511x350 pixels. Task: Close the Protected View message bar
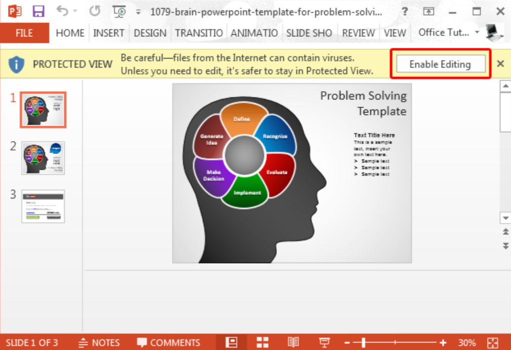coord(500,64)
